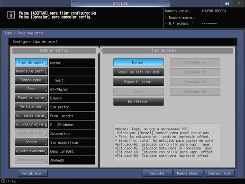Switch to the UTILIDAD tab

coord(120,3)
